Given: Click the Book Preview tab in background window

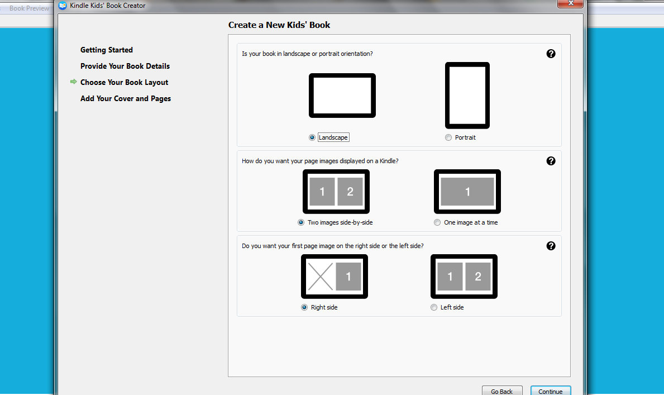Looking at the screenshot, I should (29, 8).
